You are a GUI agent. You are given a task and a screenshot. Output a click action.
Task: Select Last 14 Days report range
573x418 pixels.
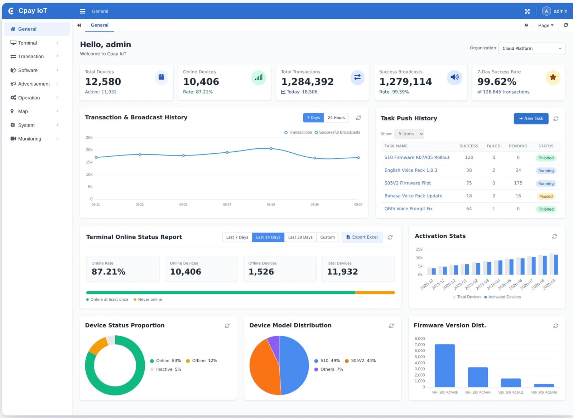click(268, 237)
